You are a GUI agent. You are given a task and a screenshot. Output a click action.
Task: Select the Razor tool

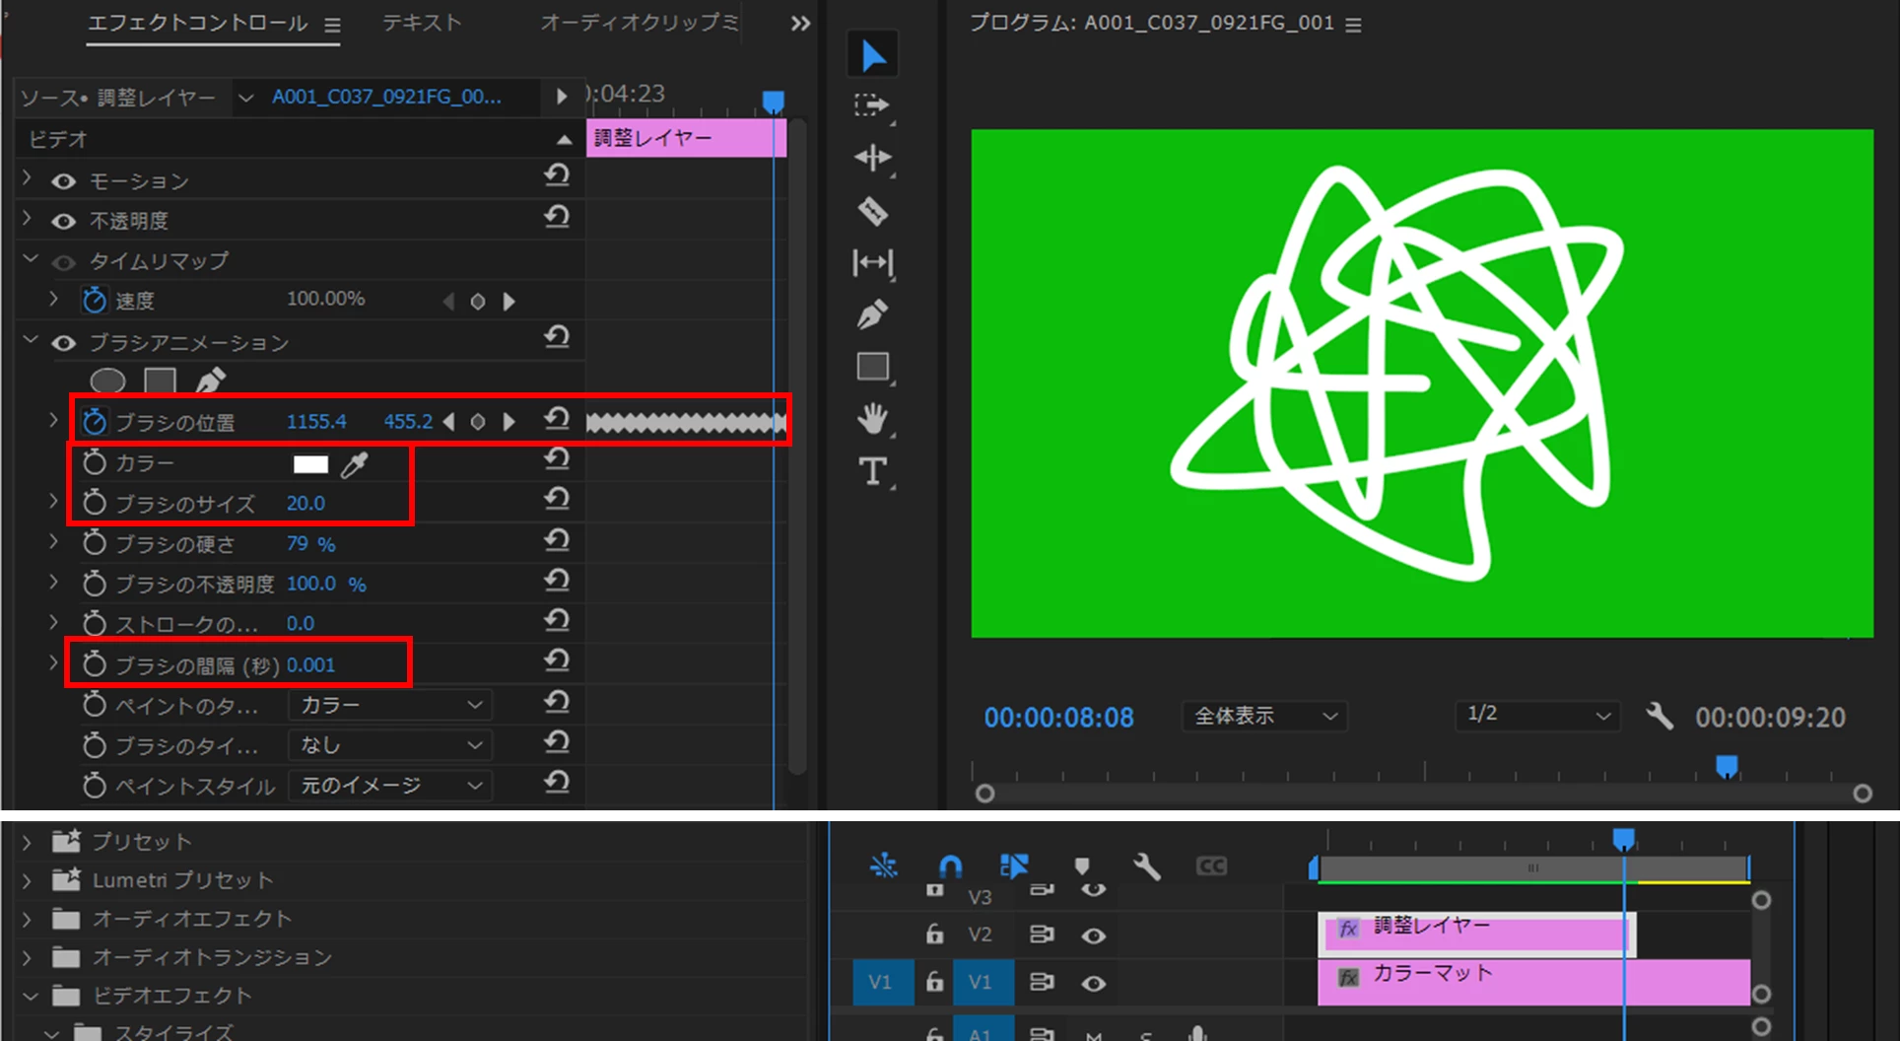point(873,211)
